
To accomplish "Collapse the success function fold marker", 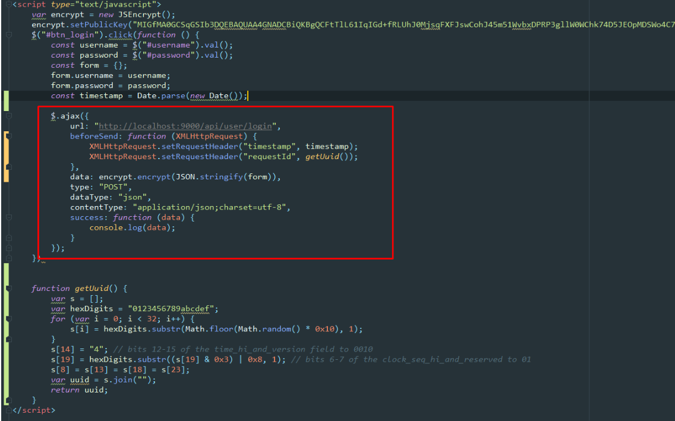I will [x=8, y=217].
